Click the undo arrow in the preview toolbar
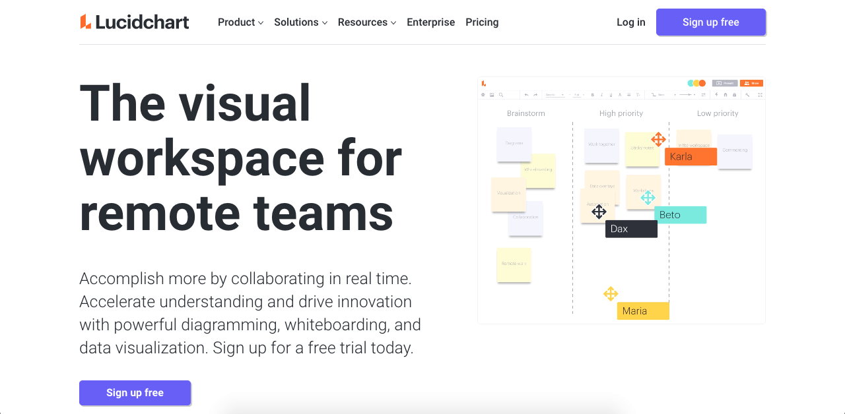The image size is (845, 414). click(x=526, y=95)
